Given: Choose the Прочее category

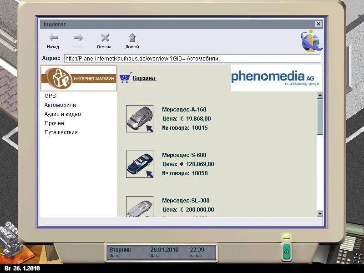Looking at the screenshot, I should pos(54,123).
